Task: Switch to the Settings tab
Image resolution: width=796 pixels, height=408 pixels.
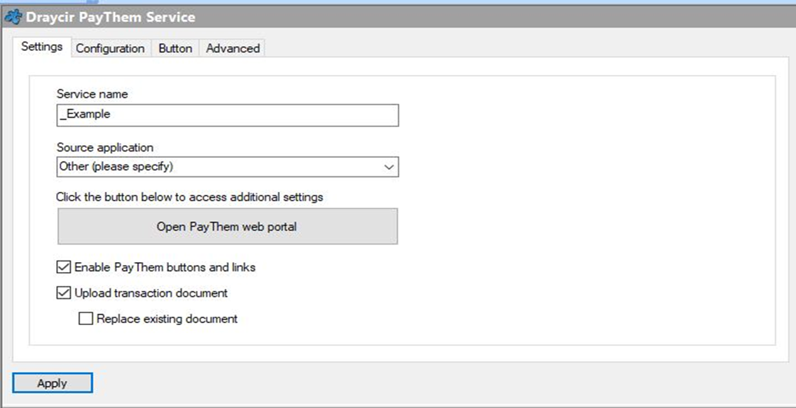Action: (42, 47)
